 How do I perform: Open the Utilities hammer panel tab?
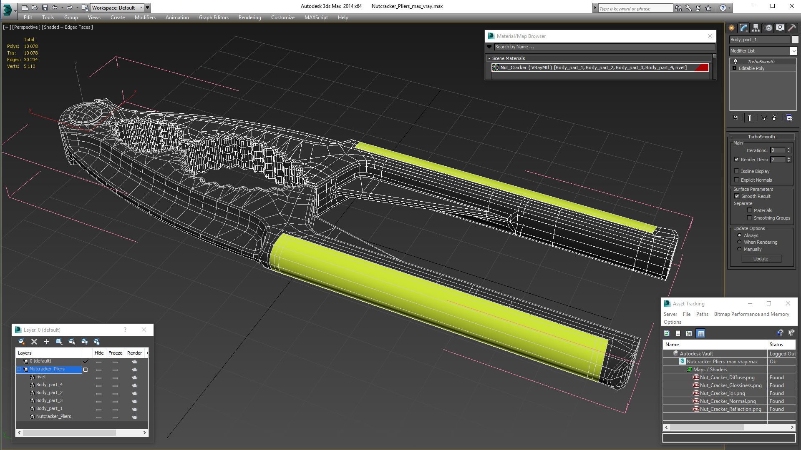[792, 28]
